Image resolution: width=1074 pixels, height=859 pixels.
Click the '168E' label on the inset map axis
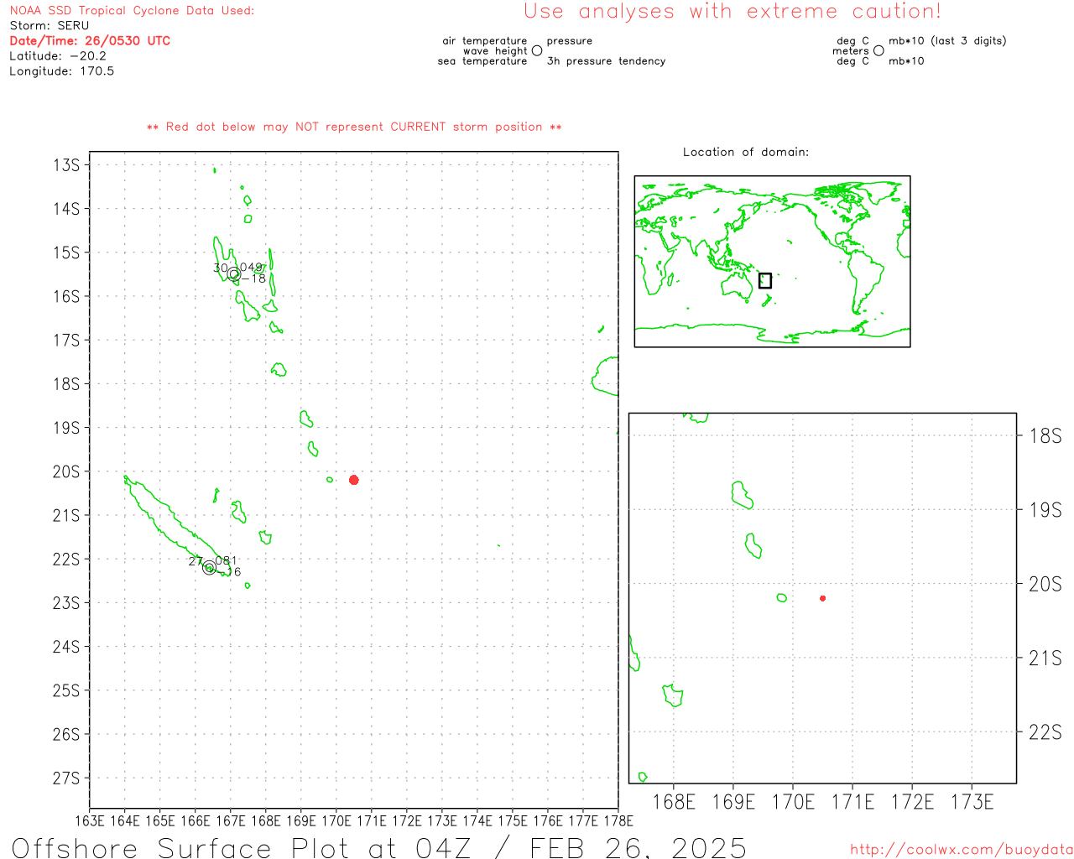click(674, 802)
